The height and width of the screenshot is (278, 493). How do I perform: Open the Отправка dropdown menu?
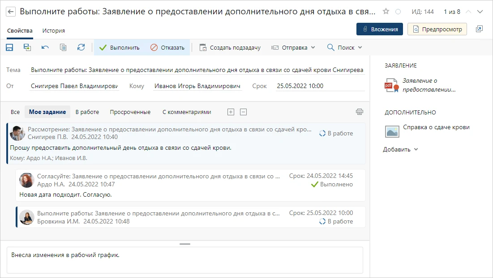tap(293, 47)
